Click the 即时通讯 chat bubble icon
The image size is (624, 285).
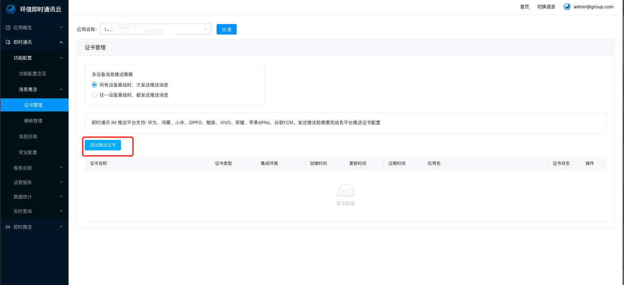pyautogui.click(x=8, y=42)
